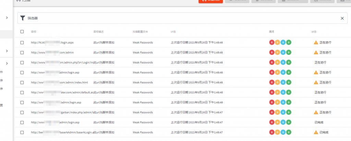The height and width of the screenshot is (141, 351).
Task: Click 此url为脚本添加 description in ht.kt login.aspx row
Action: click(x=104, y=43)
